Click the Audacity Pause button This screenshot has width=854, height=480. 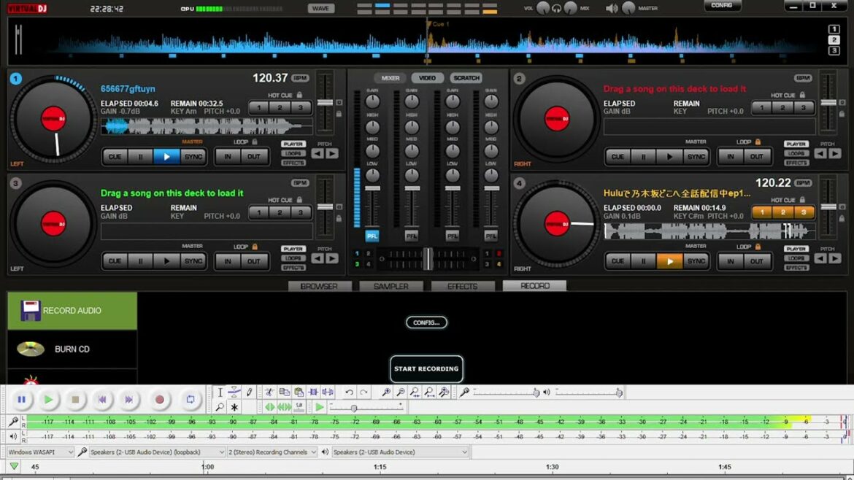pyautogui.click(x=22, y=400)
